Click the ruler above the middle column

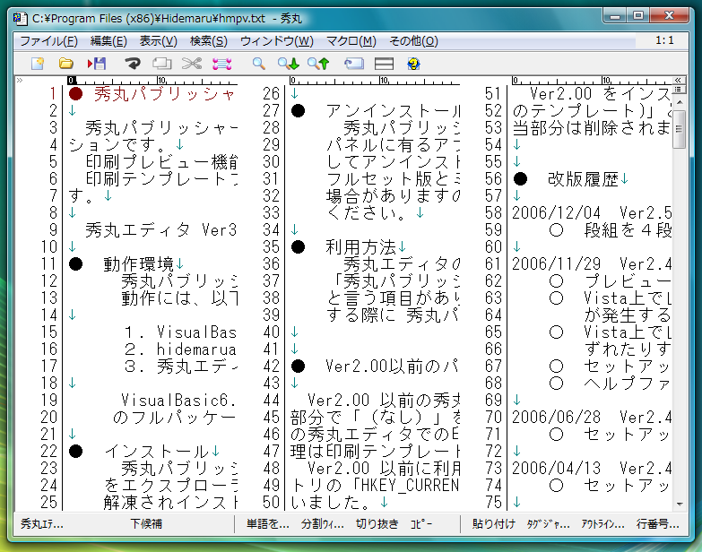tap(375, 81)
